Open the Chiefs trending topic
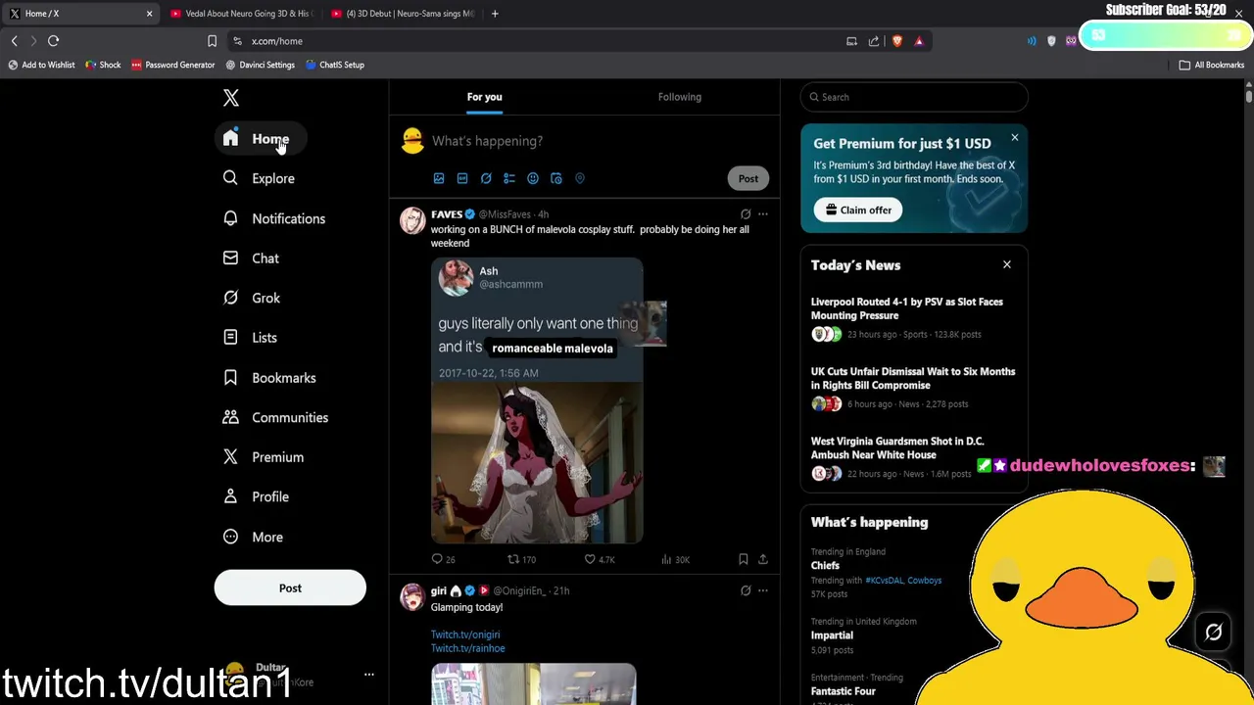1254x705 pixels. (x=825, y=565)
